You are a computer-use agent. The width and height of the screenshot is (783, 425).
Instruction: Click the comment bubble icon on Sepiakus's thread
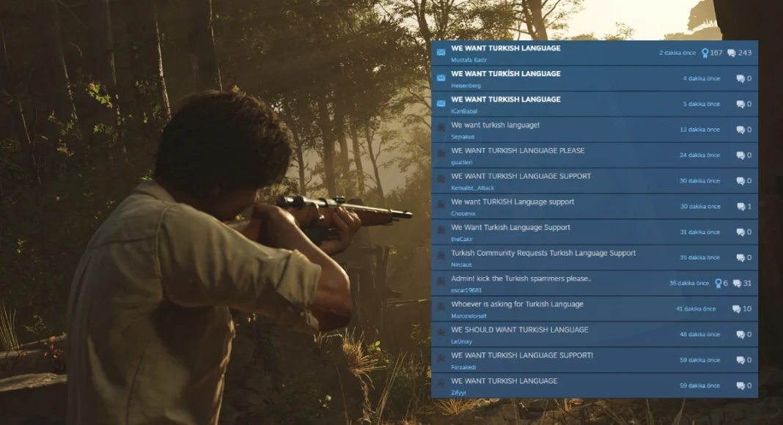[x=740, y=130]
